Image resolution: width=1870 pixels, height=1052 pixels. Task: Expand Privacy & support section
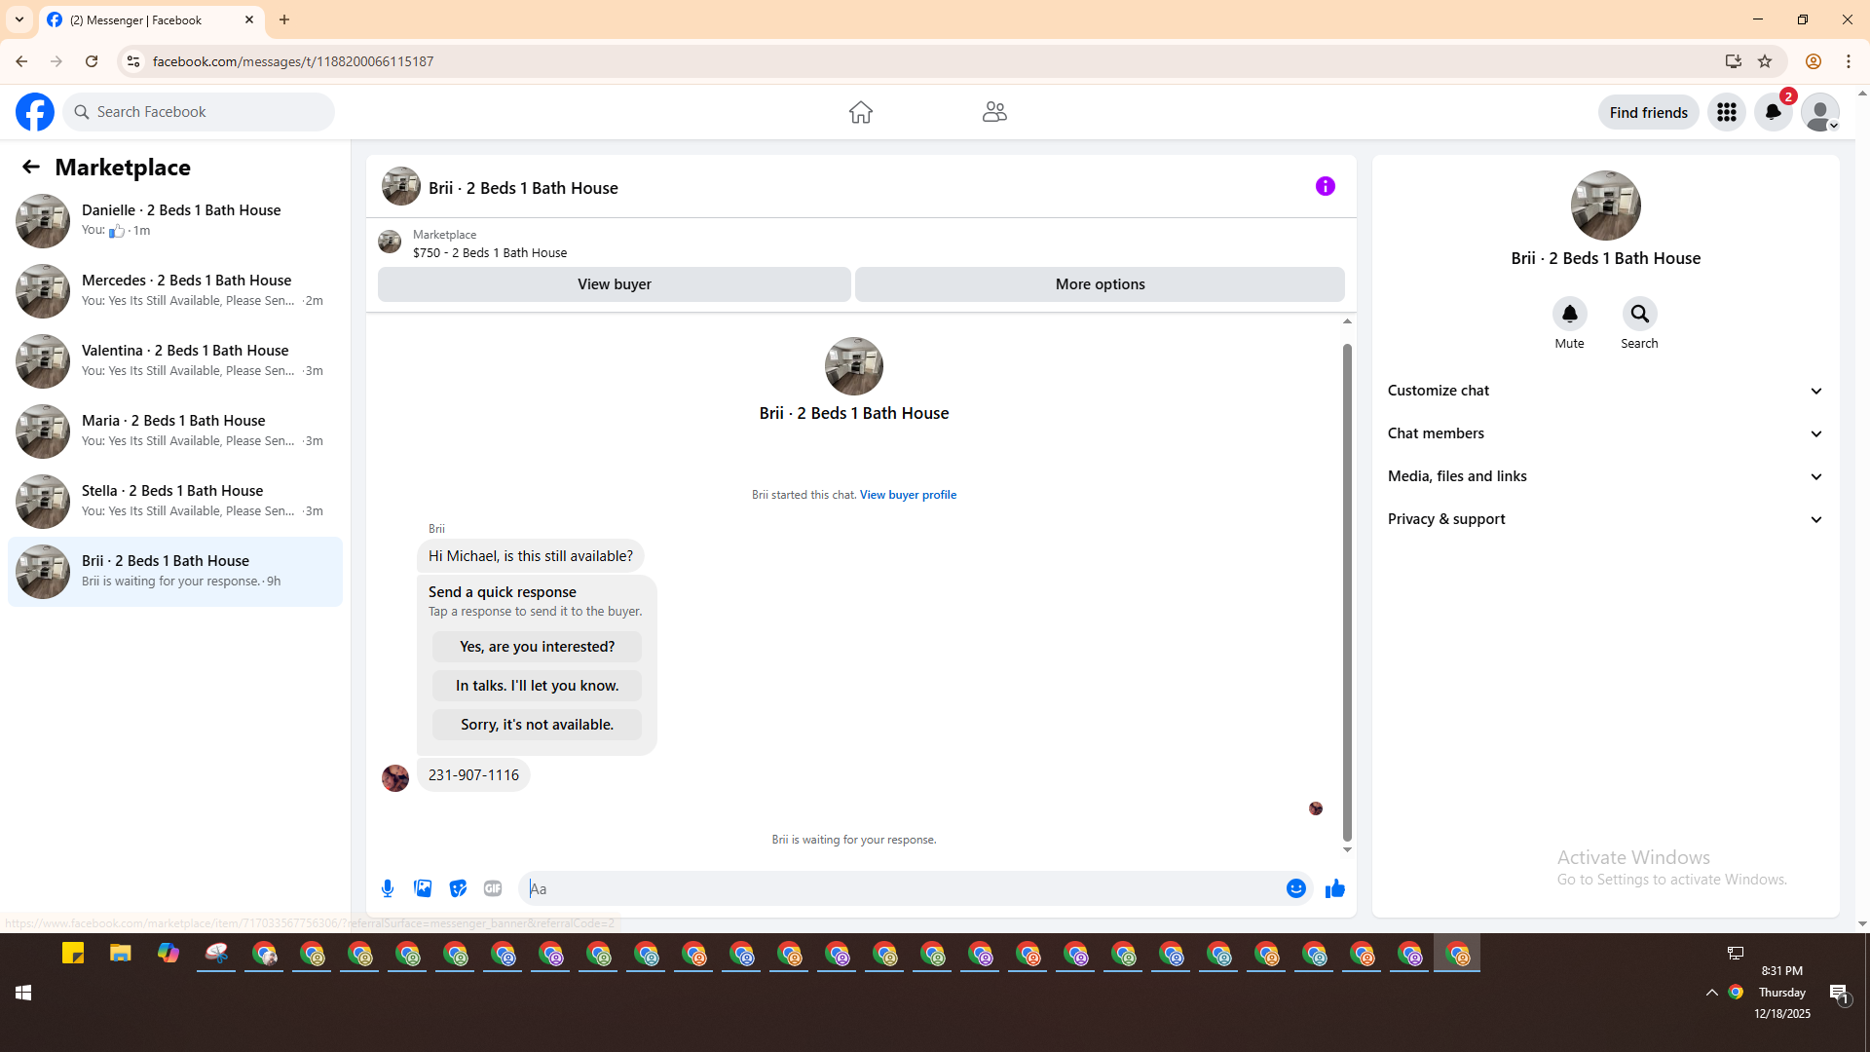pyautogui.click(x=1604, y=519)
